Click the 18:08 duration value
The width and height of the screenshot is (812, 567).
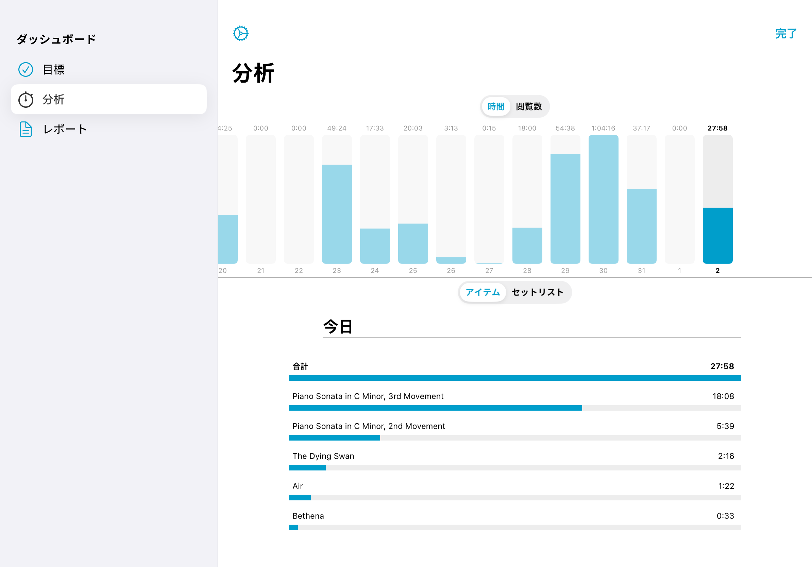click(x=723, y=396)
